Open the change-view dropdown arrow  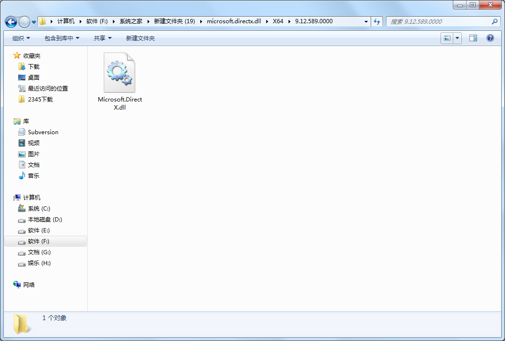point(457,37)
